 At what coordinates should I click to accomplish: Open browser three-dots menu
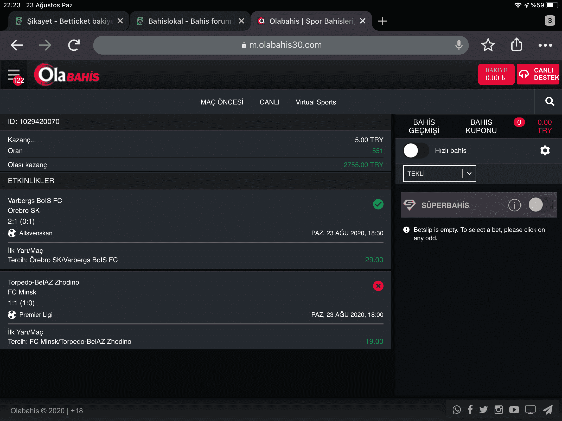click(x=545, y=45)
